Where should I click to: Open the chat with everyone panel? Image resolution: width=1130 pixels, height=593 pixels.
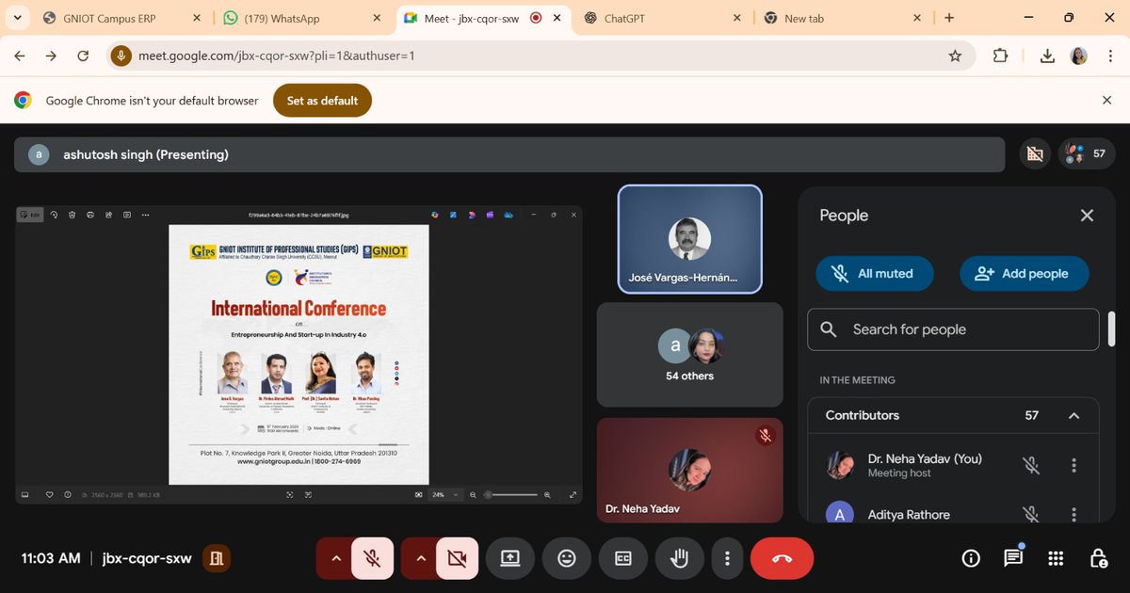coord(1013,558)
